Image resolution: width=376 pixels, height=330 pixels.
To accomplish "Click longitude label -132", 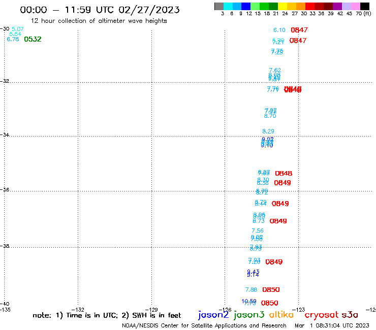I will click(78, 310).
